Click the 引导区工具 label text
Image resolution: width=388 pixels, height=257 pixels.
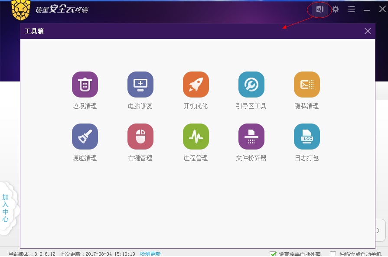[x=251, y=106]
